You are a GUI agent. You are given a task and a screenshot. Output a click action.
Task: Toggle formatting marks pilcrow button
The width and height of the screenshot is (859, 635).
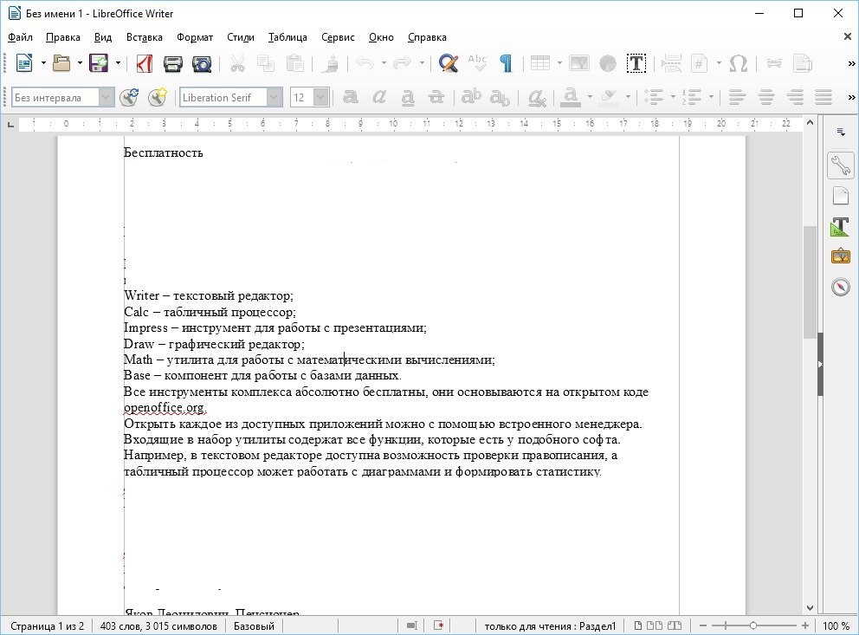(x=506, y=63)
